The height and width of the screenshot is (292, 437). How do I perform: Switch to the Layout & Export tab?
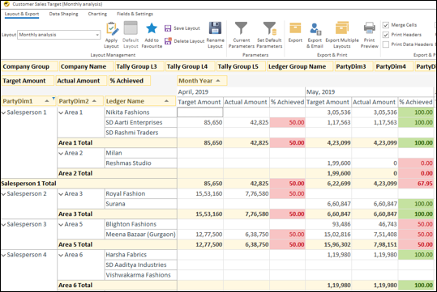point(22,14)
